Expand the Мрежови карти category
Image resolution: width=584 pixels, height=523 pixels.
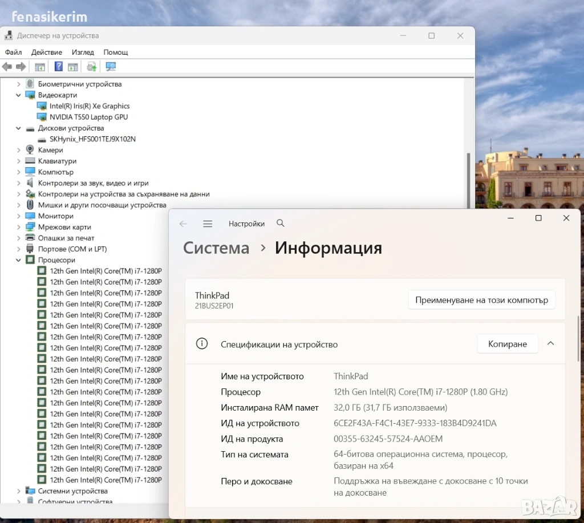coord(18,227)
